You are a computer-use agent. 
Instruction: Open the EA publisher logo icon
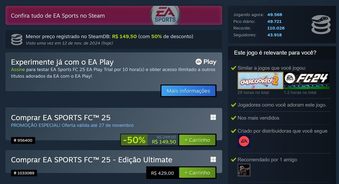coord(244,141)
